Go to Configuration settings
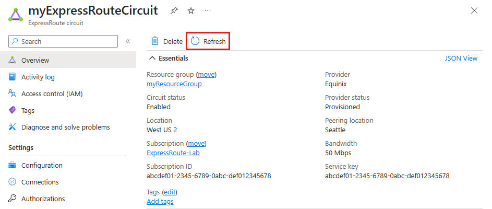492x209 pixels. pos(42,165)
